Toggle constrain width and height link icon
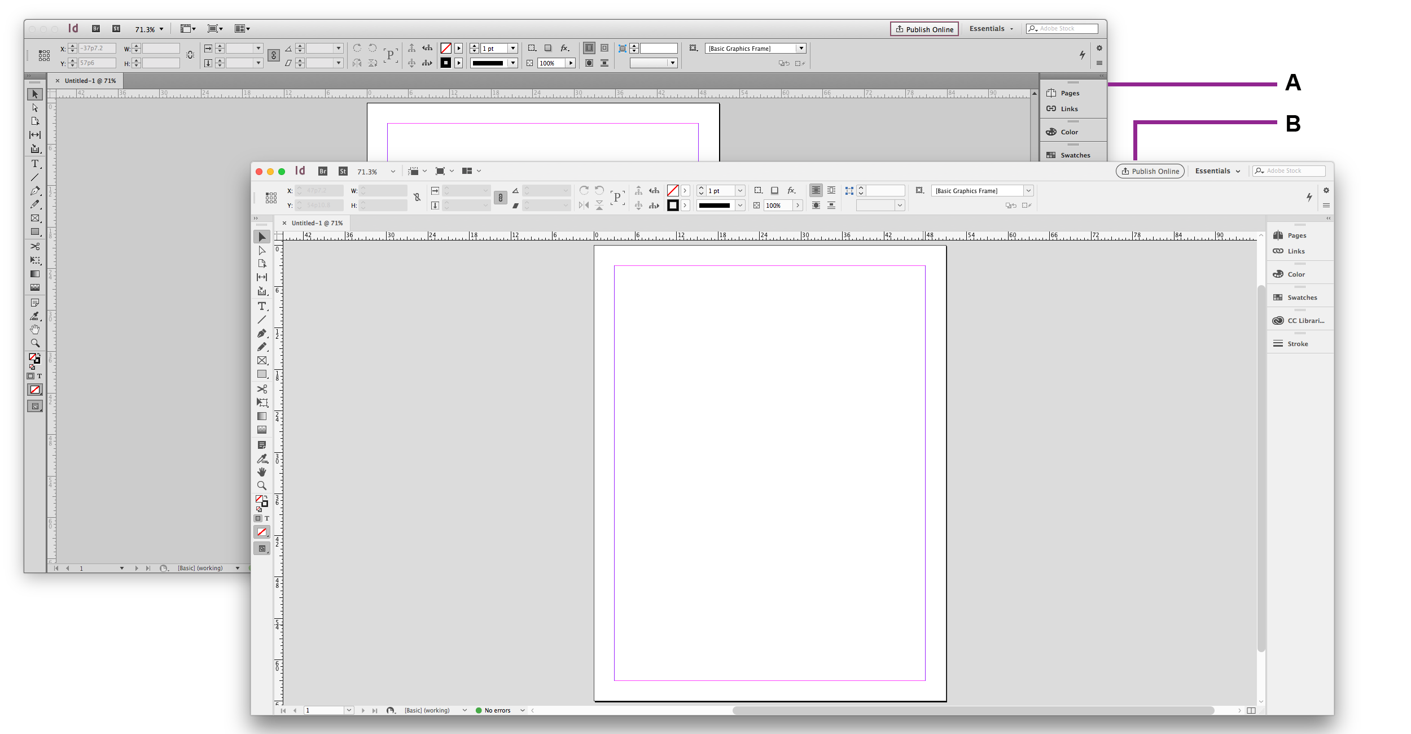This screenshot has width=1411, height=734. [x=417, y=197]
